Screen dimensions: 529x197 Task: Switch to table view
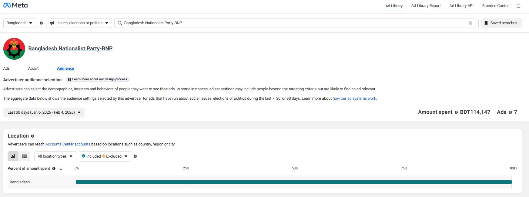click(x=25, y=156)
